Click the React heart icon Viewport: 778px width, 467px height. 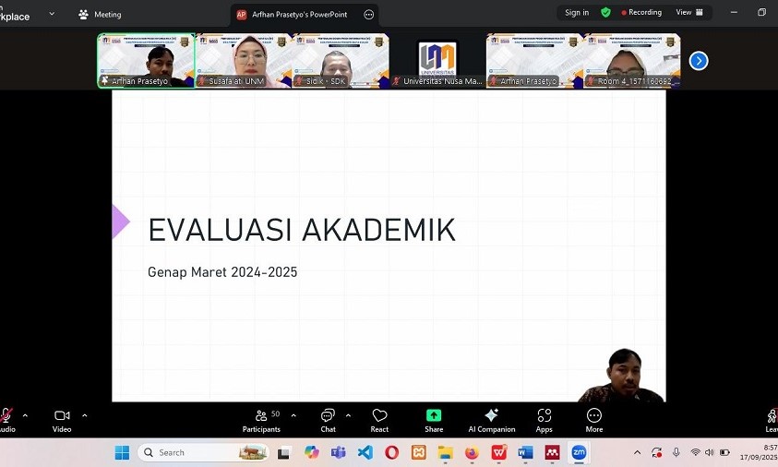(379, 419)
